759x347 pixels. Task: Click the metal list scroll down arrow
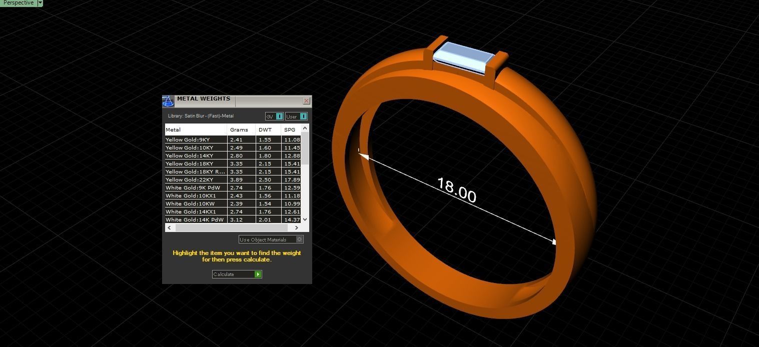(305, 219)
